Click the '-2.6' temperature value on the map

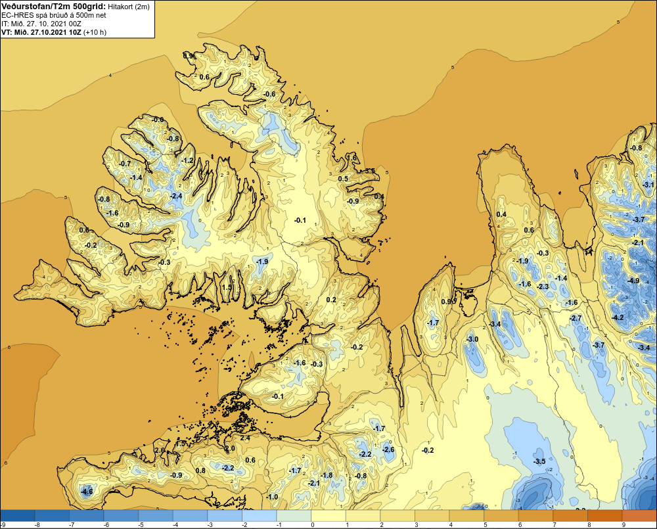pos(388,449)
